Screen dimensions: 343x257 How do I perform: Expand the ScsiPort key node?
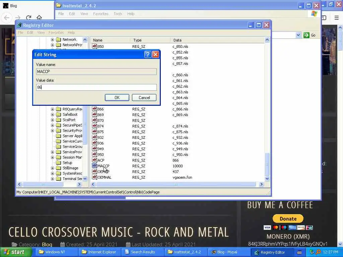tap(52, 120)
